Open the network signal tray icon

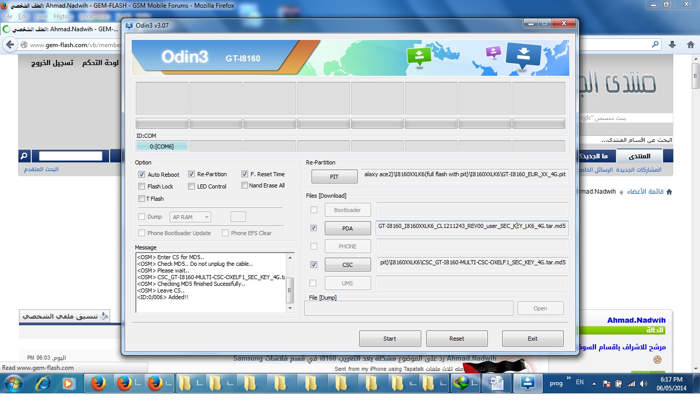tap(631, 383)
